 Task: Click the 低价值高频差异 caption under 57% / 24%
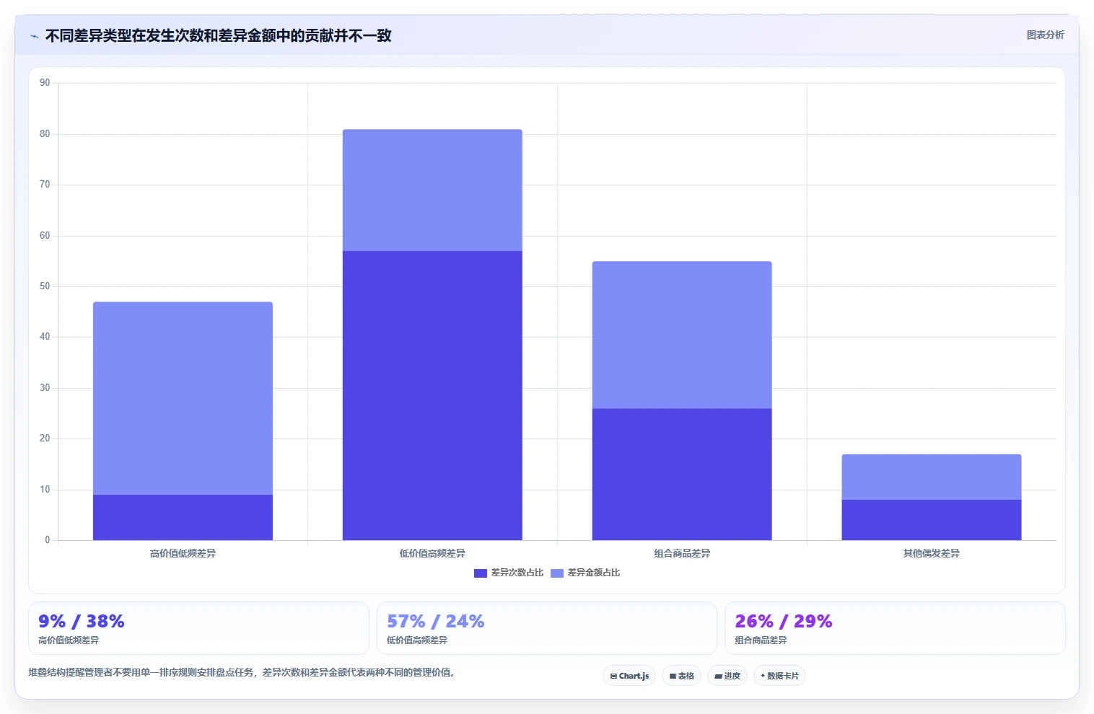click(417, 640)
